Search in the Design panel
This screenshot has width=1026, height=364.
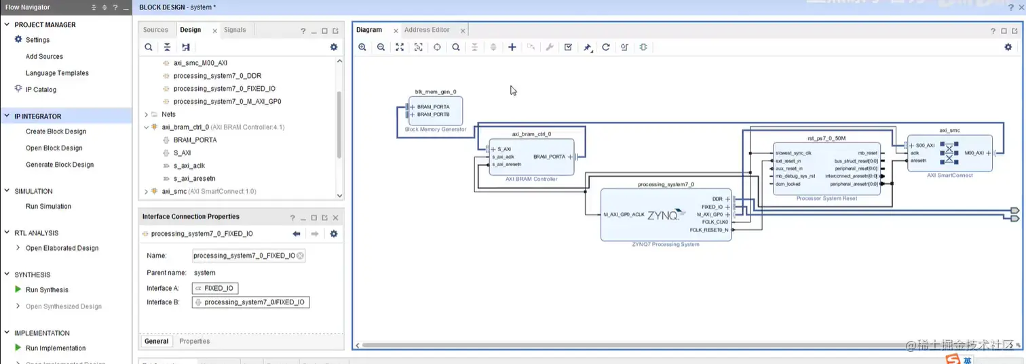(x=149, y=47)
